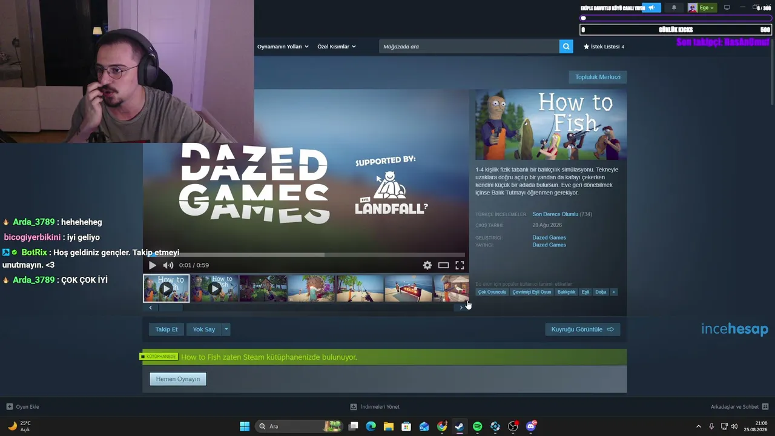The height and width of the screenshot is (436, 775).
Task: Open the Çevrimiçi Eşli Oyun tag
Action: tap(532, 292)
